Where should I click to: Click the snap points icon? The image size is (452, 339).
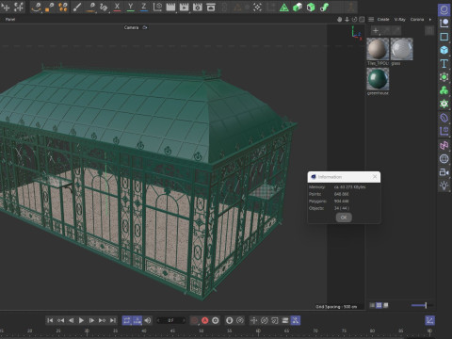pos(257,7)
